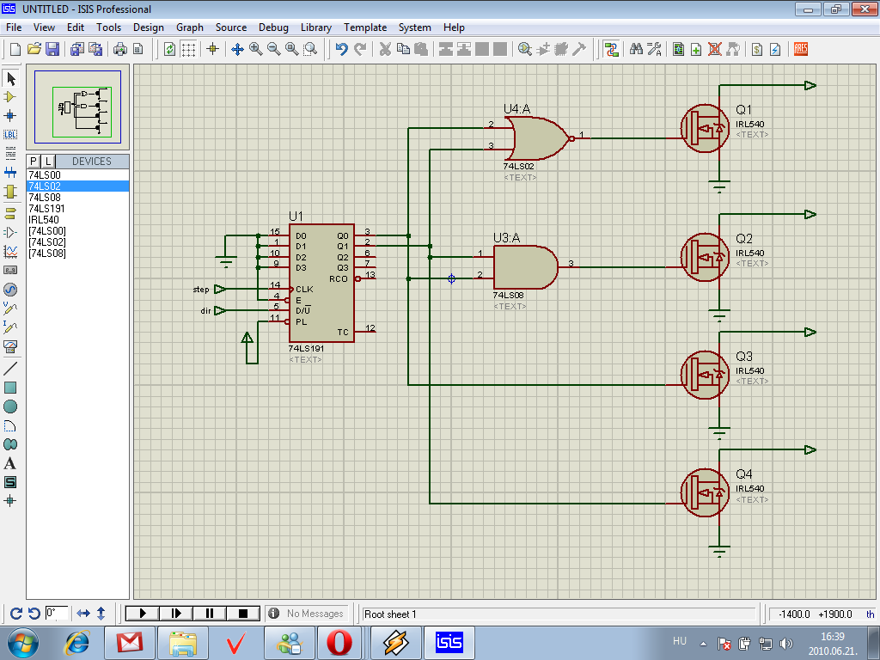Screen dimensions: 880x660
Task: Select [74LS08] in the devices list
Action: 78,254
